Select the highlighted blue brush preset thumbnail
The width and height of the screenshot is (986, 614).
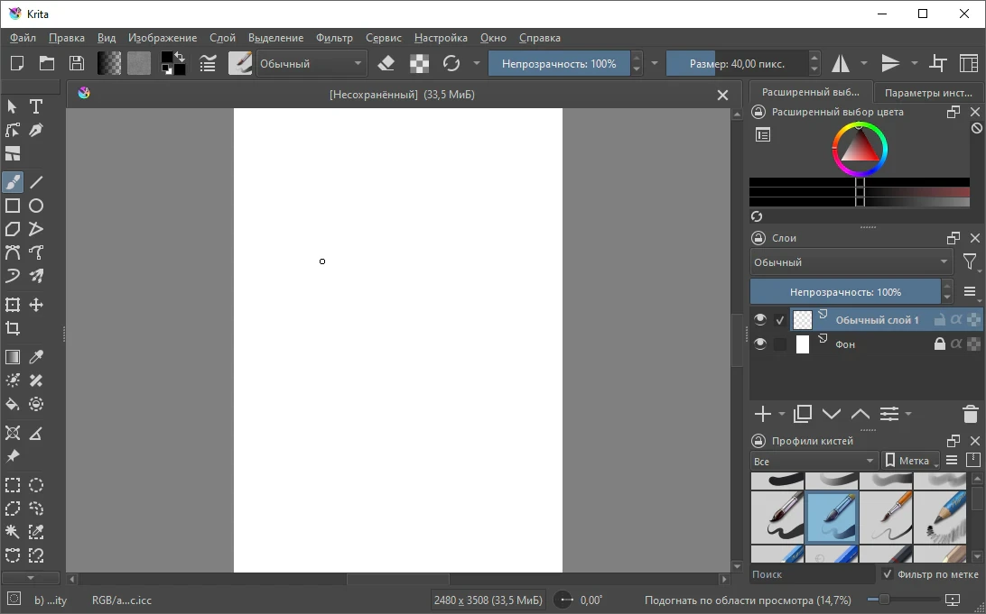(x=832, y=517)
